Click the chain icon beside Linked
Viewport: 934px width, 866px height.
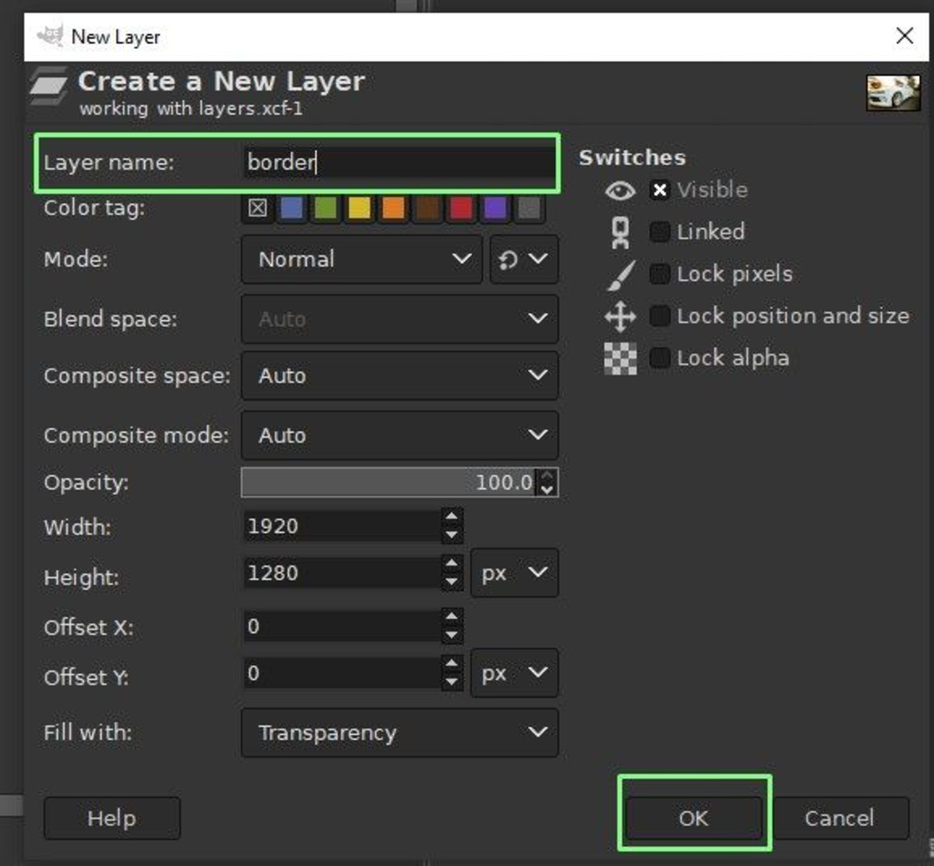pyautogui.click(x=620, y=232)
